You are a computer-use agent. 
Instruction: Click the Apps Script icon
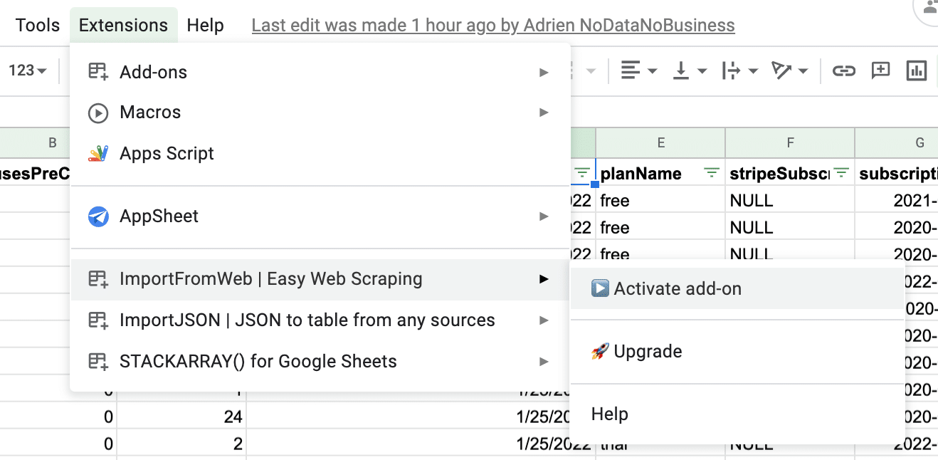point(98,153)
